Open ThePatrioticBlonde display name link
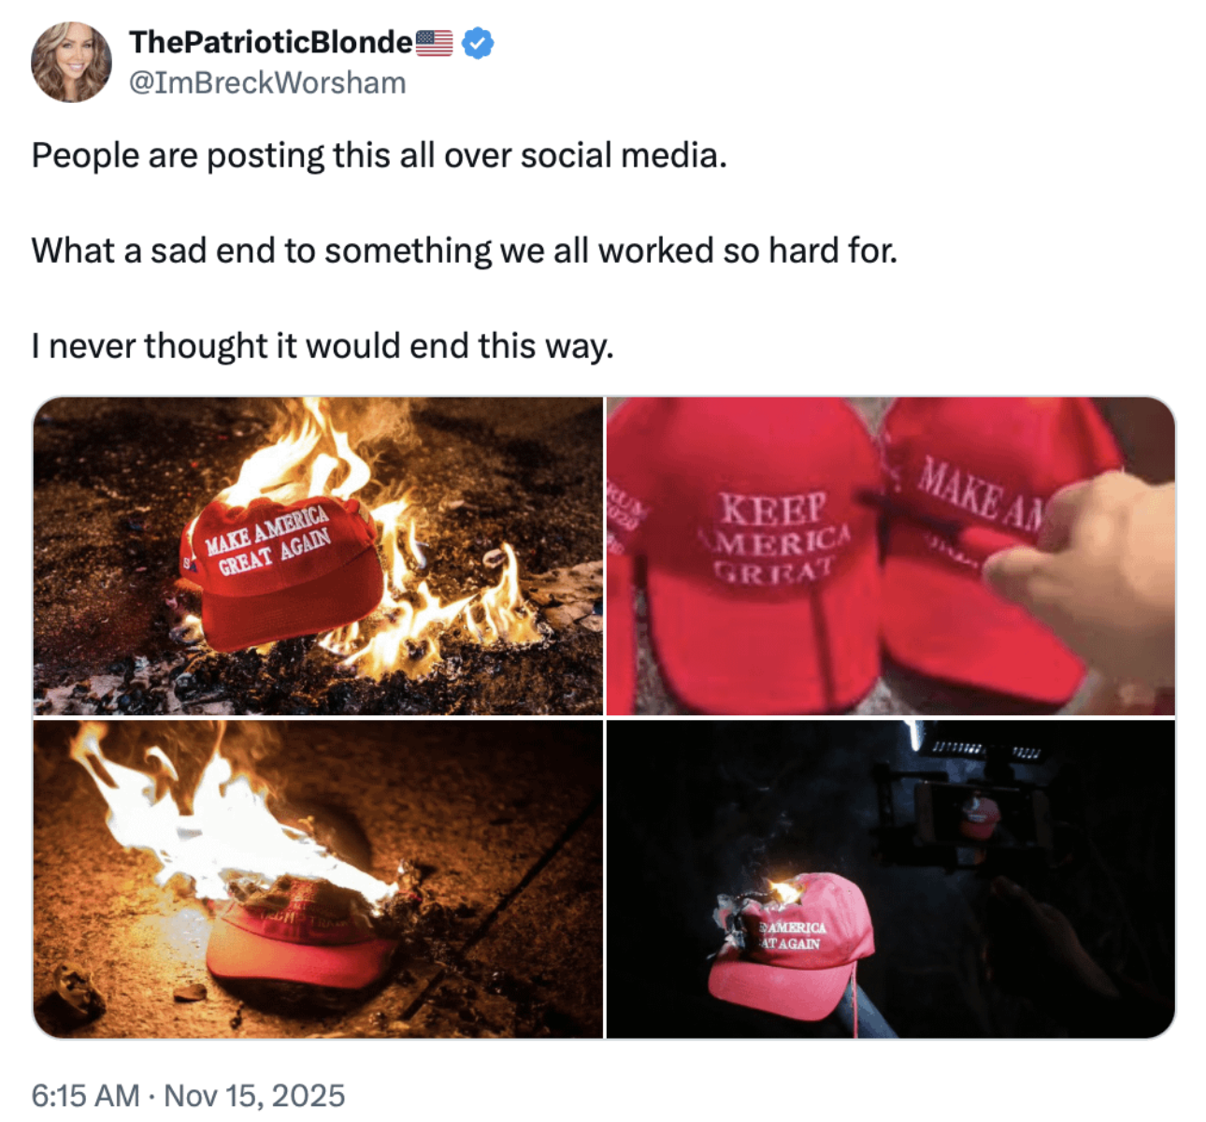Image resolution: width=1206 pixels, height=1122 pixels. [271, 42]
